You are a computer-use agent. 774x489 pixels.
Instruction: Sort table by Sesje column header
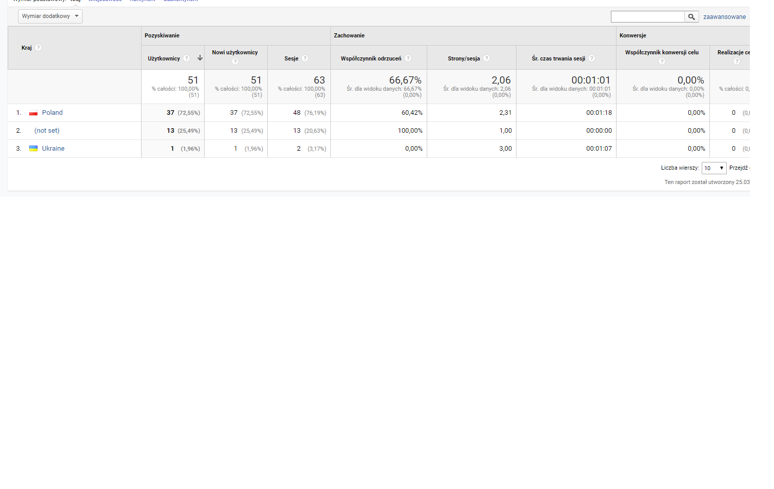[x=291, y=58]
